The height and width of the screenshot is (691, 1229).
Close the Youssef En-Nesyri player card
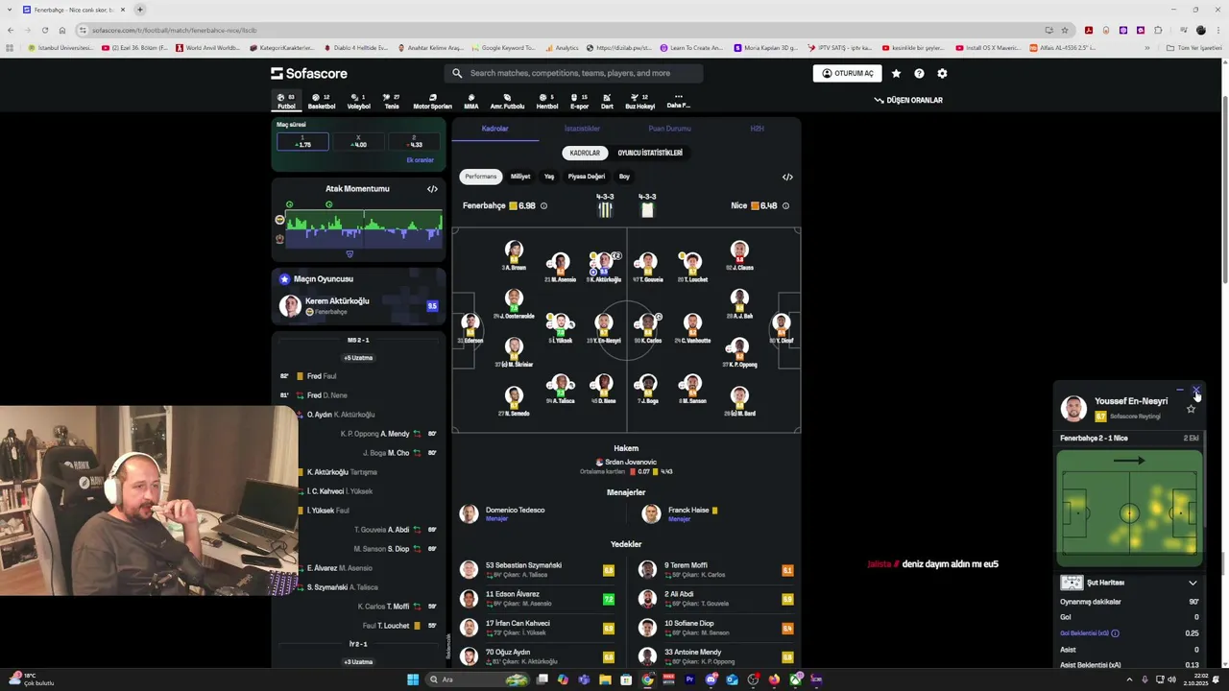pos(1196,390)
